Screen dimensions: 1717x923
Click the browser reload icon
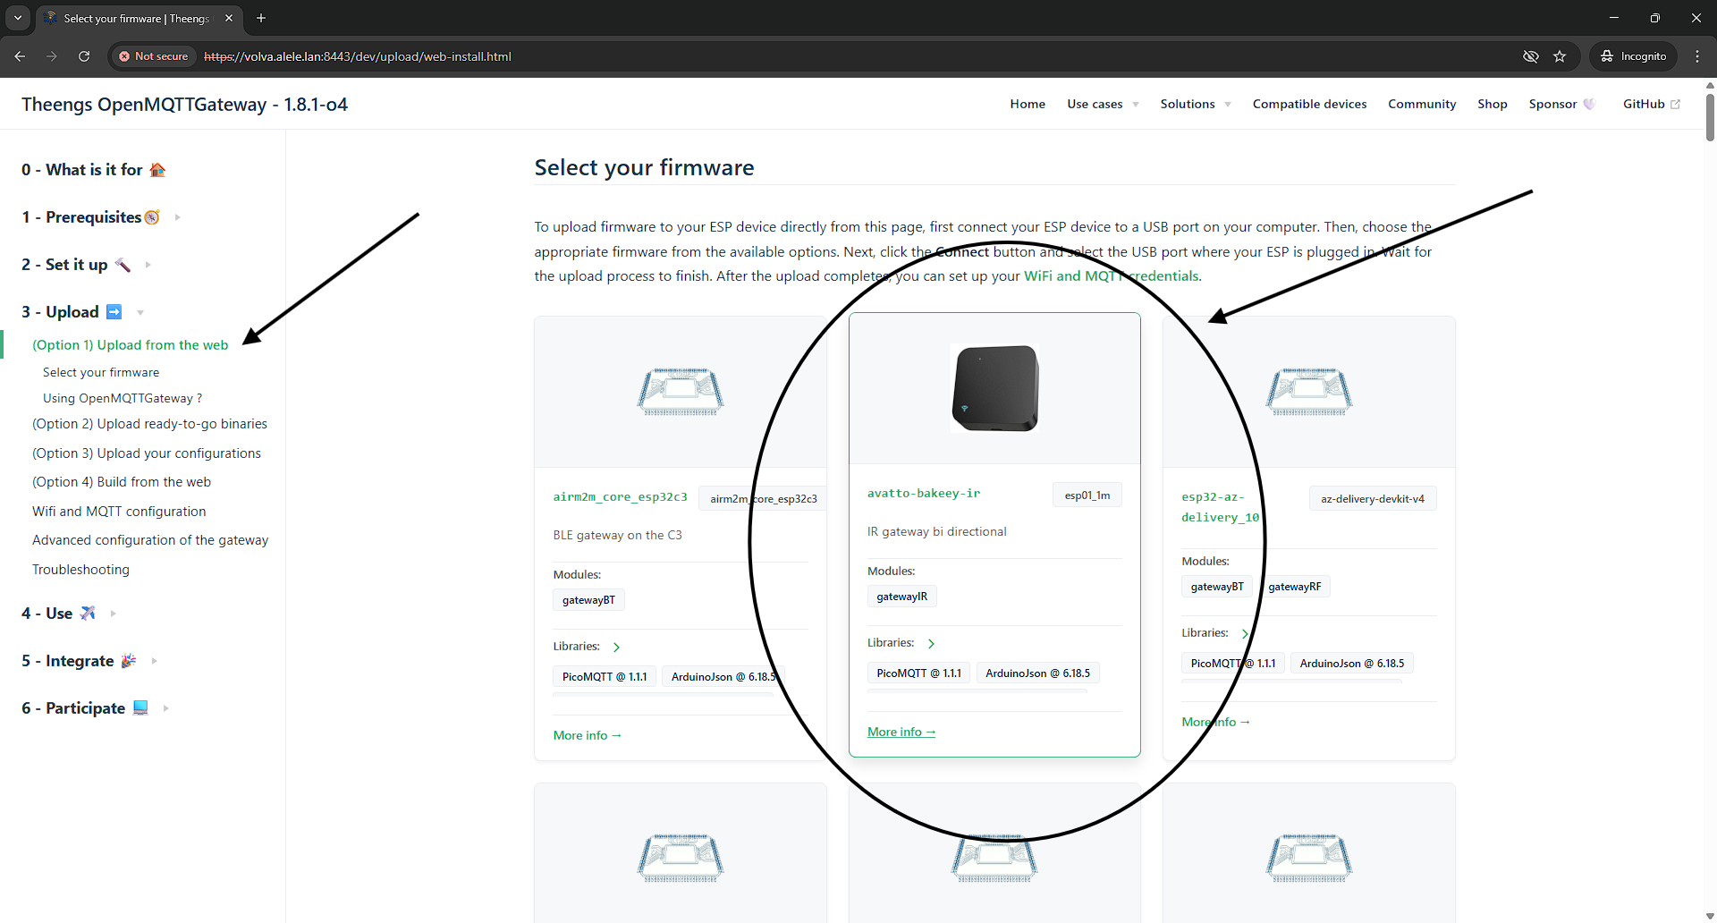pos(84,56)
